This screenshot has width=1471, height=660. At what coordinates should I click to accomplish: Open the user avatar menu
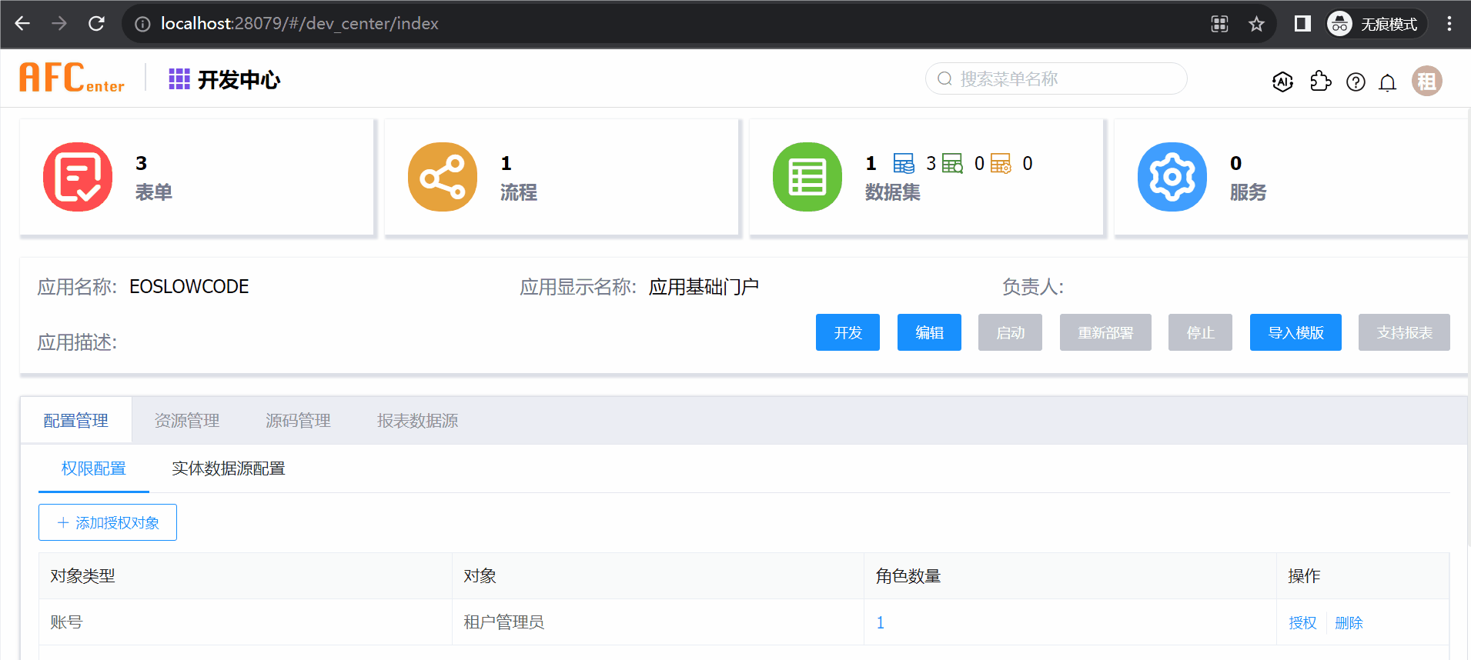(1426, 81)
